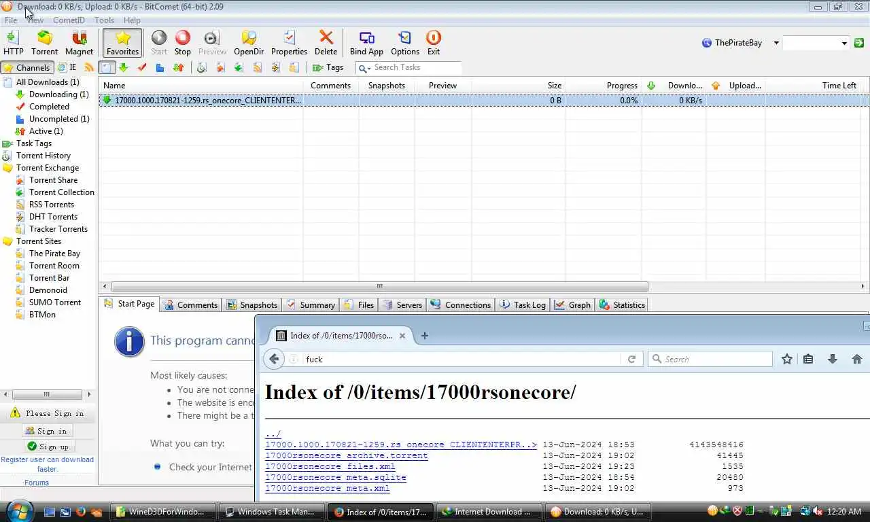Image resolution: width=870 pixels, height=522 pixels.
Task: Click the Bind App icon
Action: 366,43
